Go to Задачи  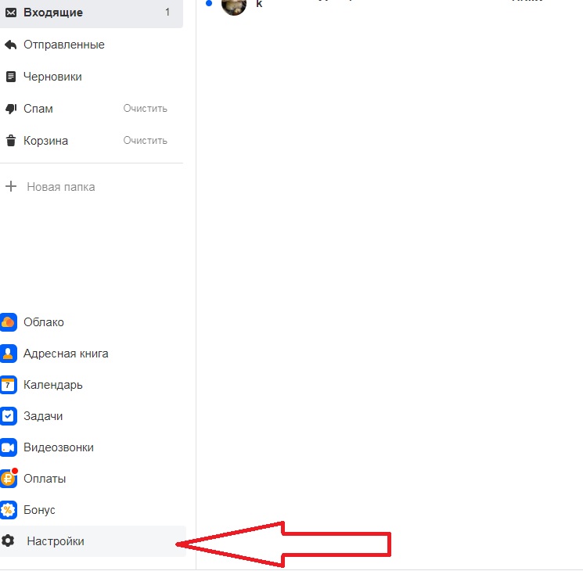coord(43,416)
